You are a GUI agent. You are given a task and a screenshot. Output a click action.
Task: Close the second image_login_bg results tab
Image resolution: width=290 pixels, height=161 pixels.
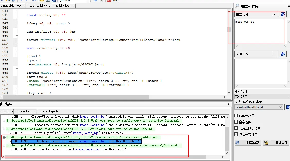click(38, 111)
